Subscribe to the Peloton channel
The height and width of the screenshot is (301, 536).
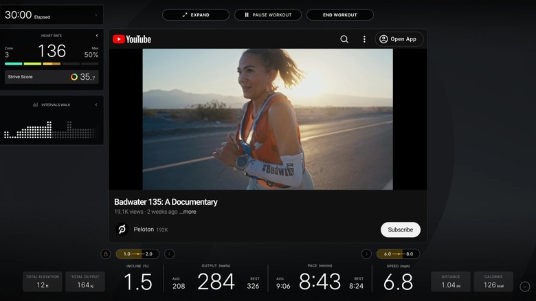click(x=400, y=230)
